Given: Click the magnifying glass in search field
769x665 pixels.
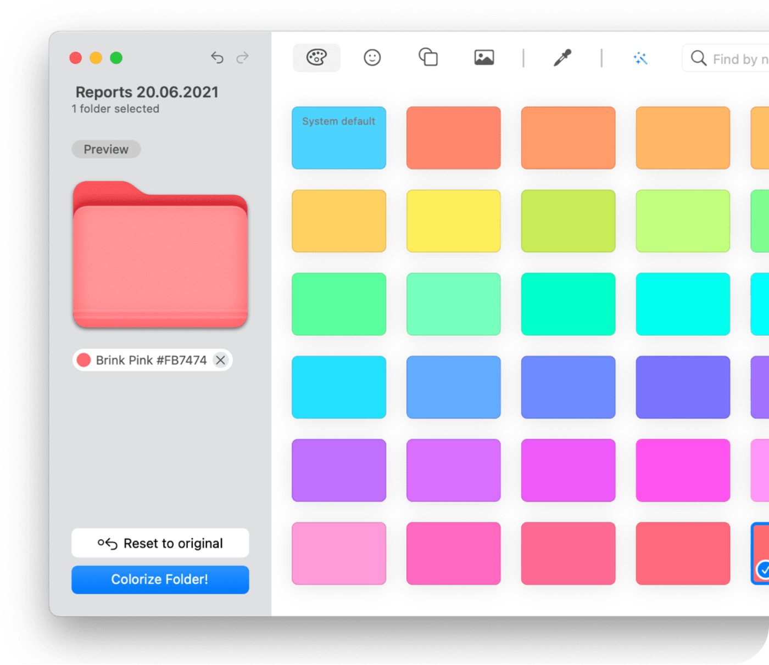Looking at the screenshot, I should (x=698, y=58).
